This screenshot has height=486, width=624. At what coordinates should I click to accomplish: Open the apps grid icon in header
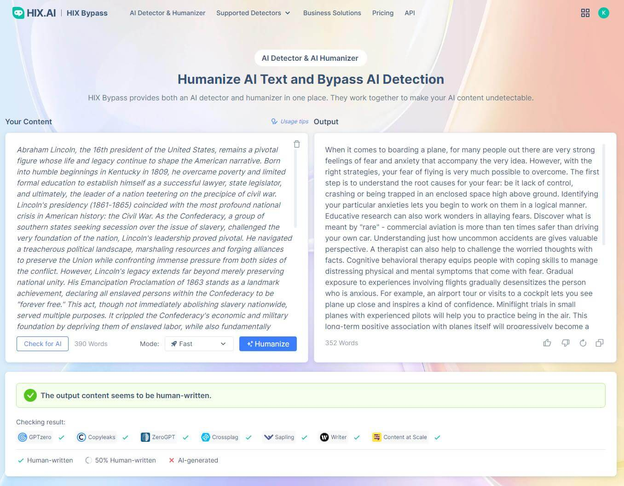click(x=585, y=13)
